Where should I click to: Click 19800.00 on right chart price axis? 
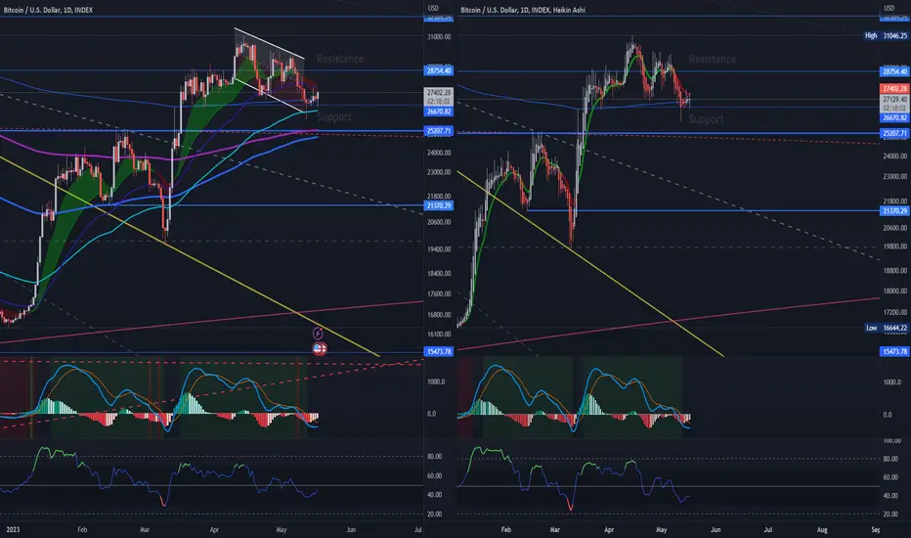(894, 247)
